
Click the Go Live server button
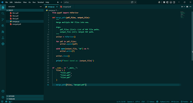(x=175, y=102)
